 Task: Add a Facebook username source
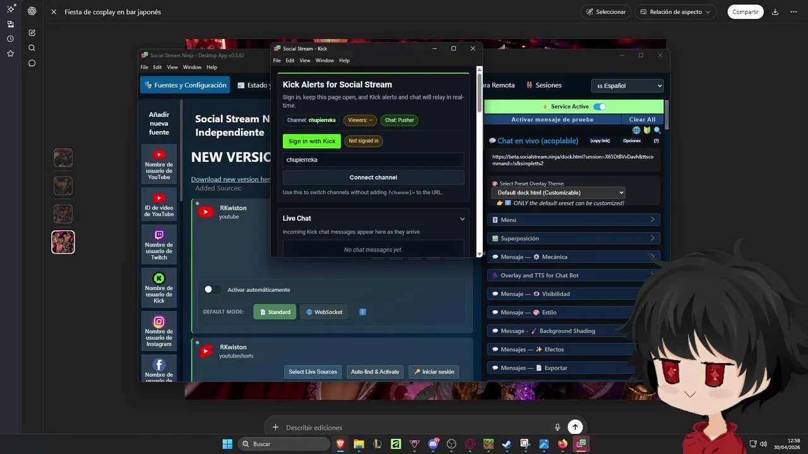point(159,368)
